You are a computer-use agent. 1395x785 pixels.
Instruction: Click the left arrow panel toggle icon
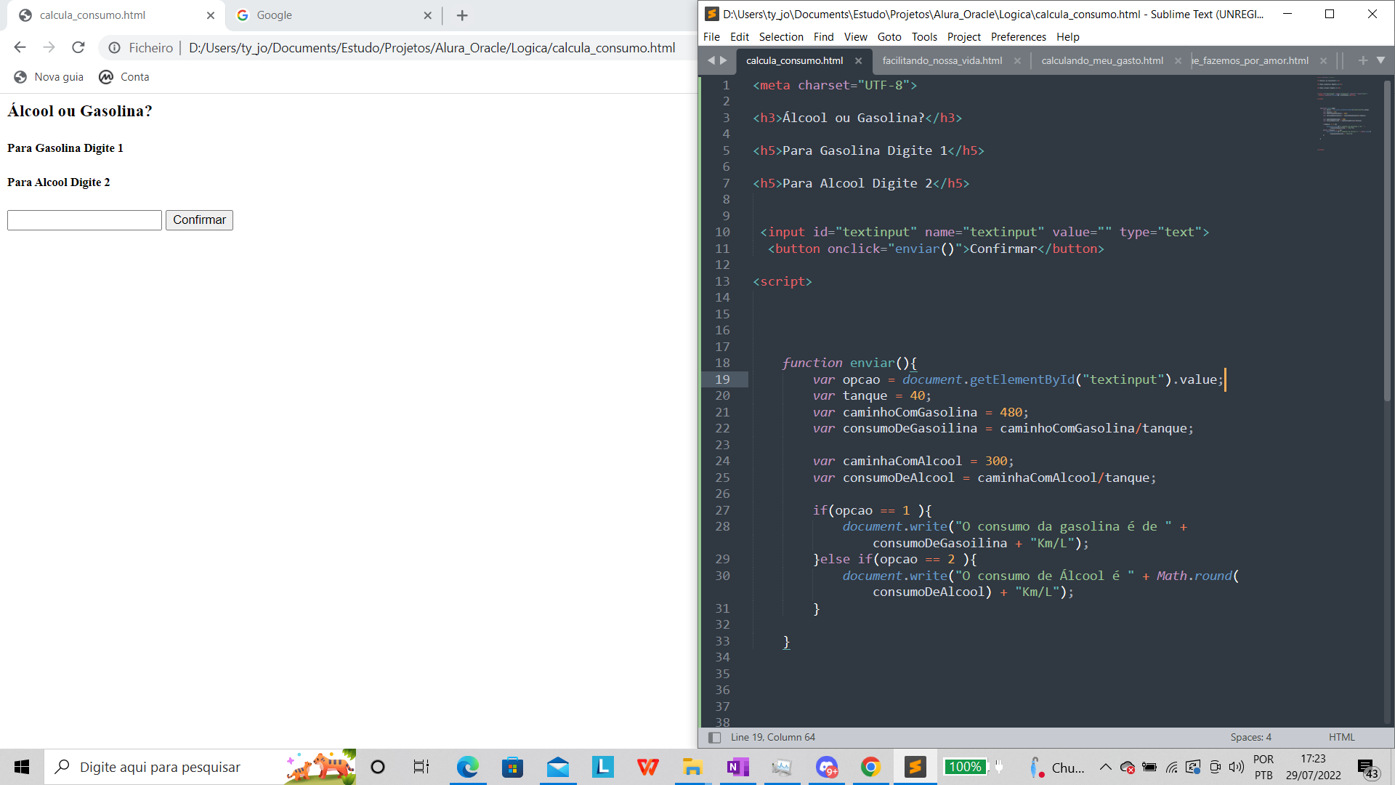pyautogui.click(x=712, y=60)
